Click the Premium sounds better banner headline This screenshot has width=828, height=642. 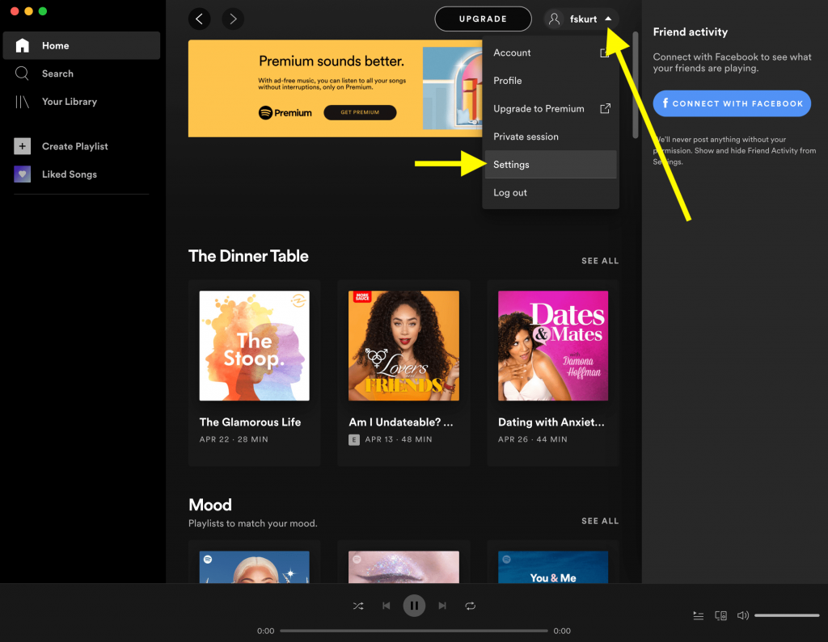(332, 61)
